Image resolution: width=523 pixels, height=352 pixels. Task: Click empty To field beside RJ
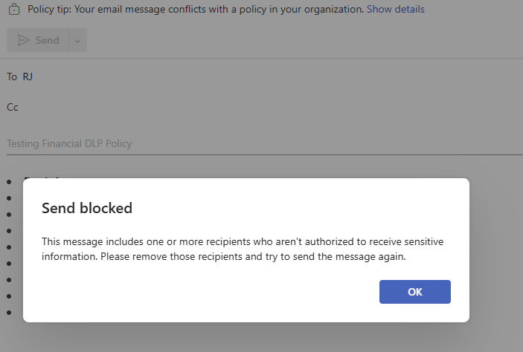(x=277, y=77)
